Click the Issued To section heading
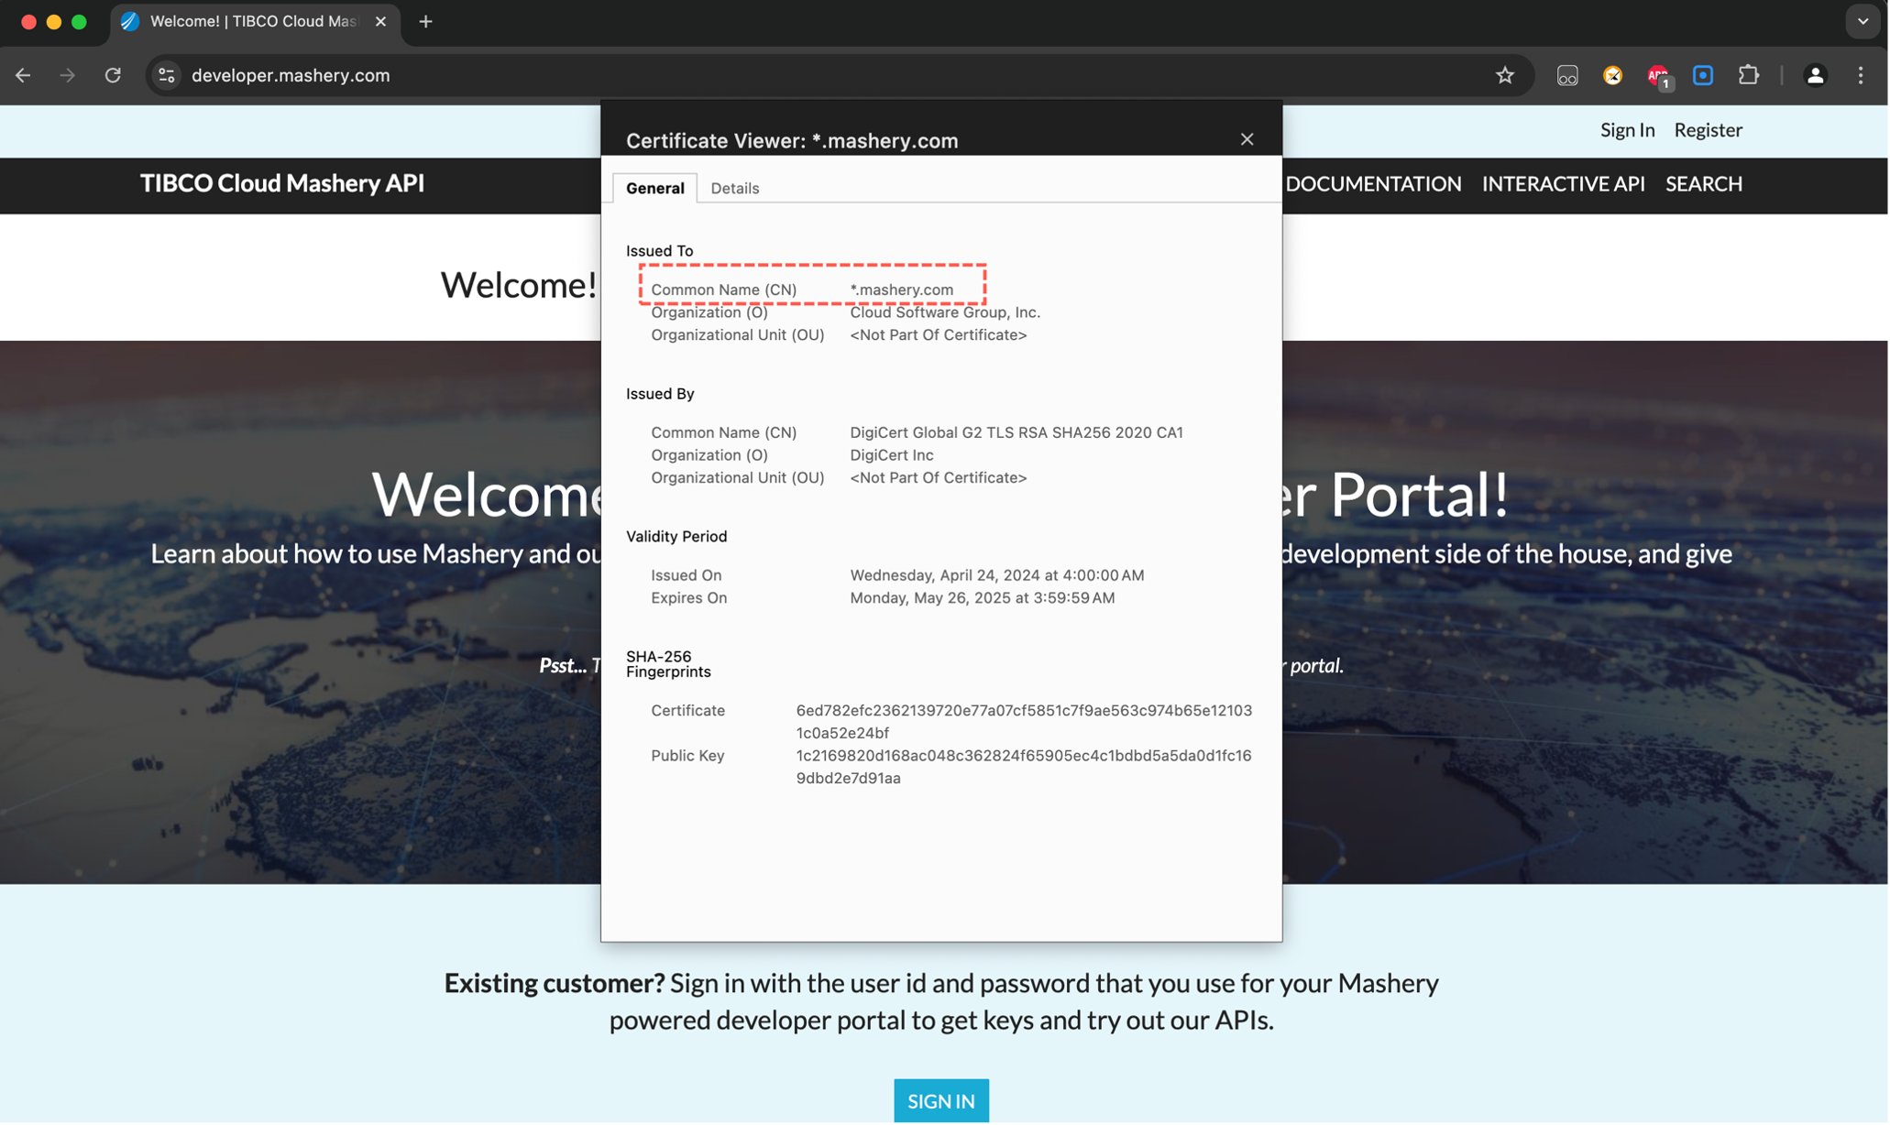The image size is (1890, 1125). pyautogui.click(x=660, y=251)
